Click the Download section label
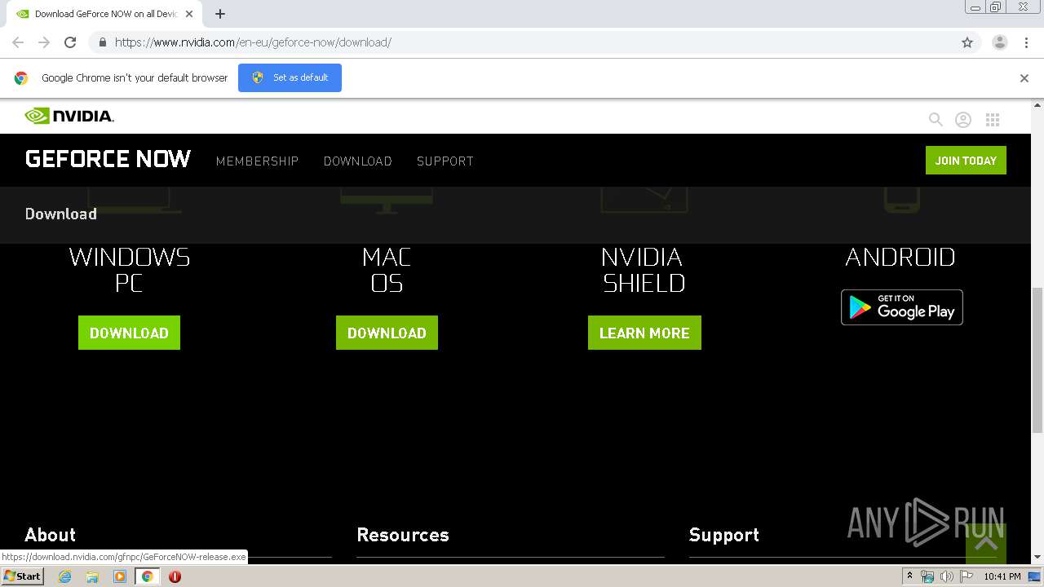1044x587 pixels. click(x=60, y=214)
